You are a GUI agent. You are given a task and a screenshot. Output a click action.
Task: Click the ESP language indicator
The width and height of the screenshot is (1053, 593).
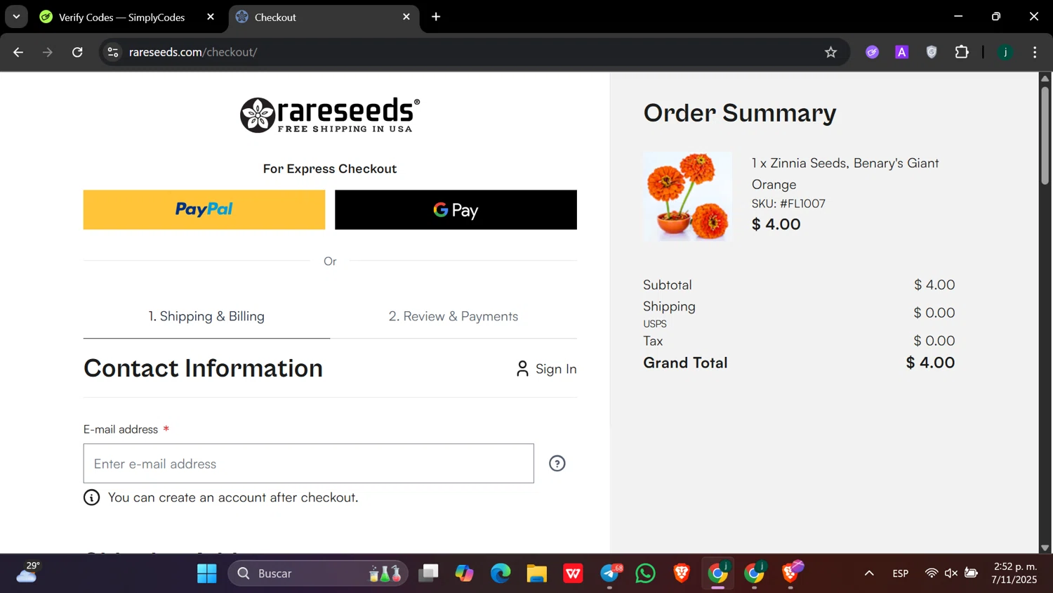[901, 573]
